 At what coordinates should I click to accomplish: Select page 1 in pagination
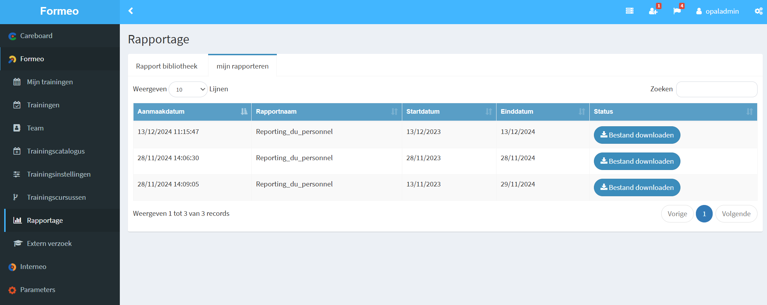[704, 214]
